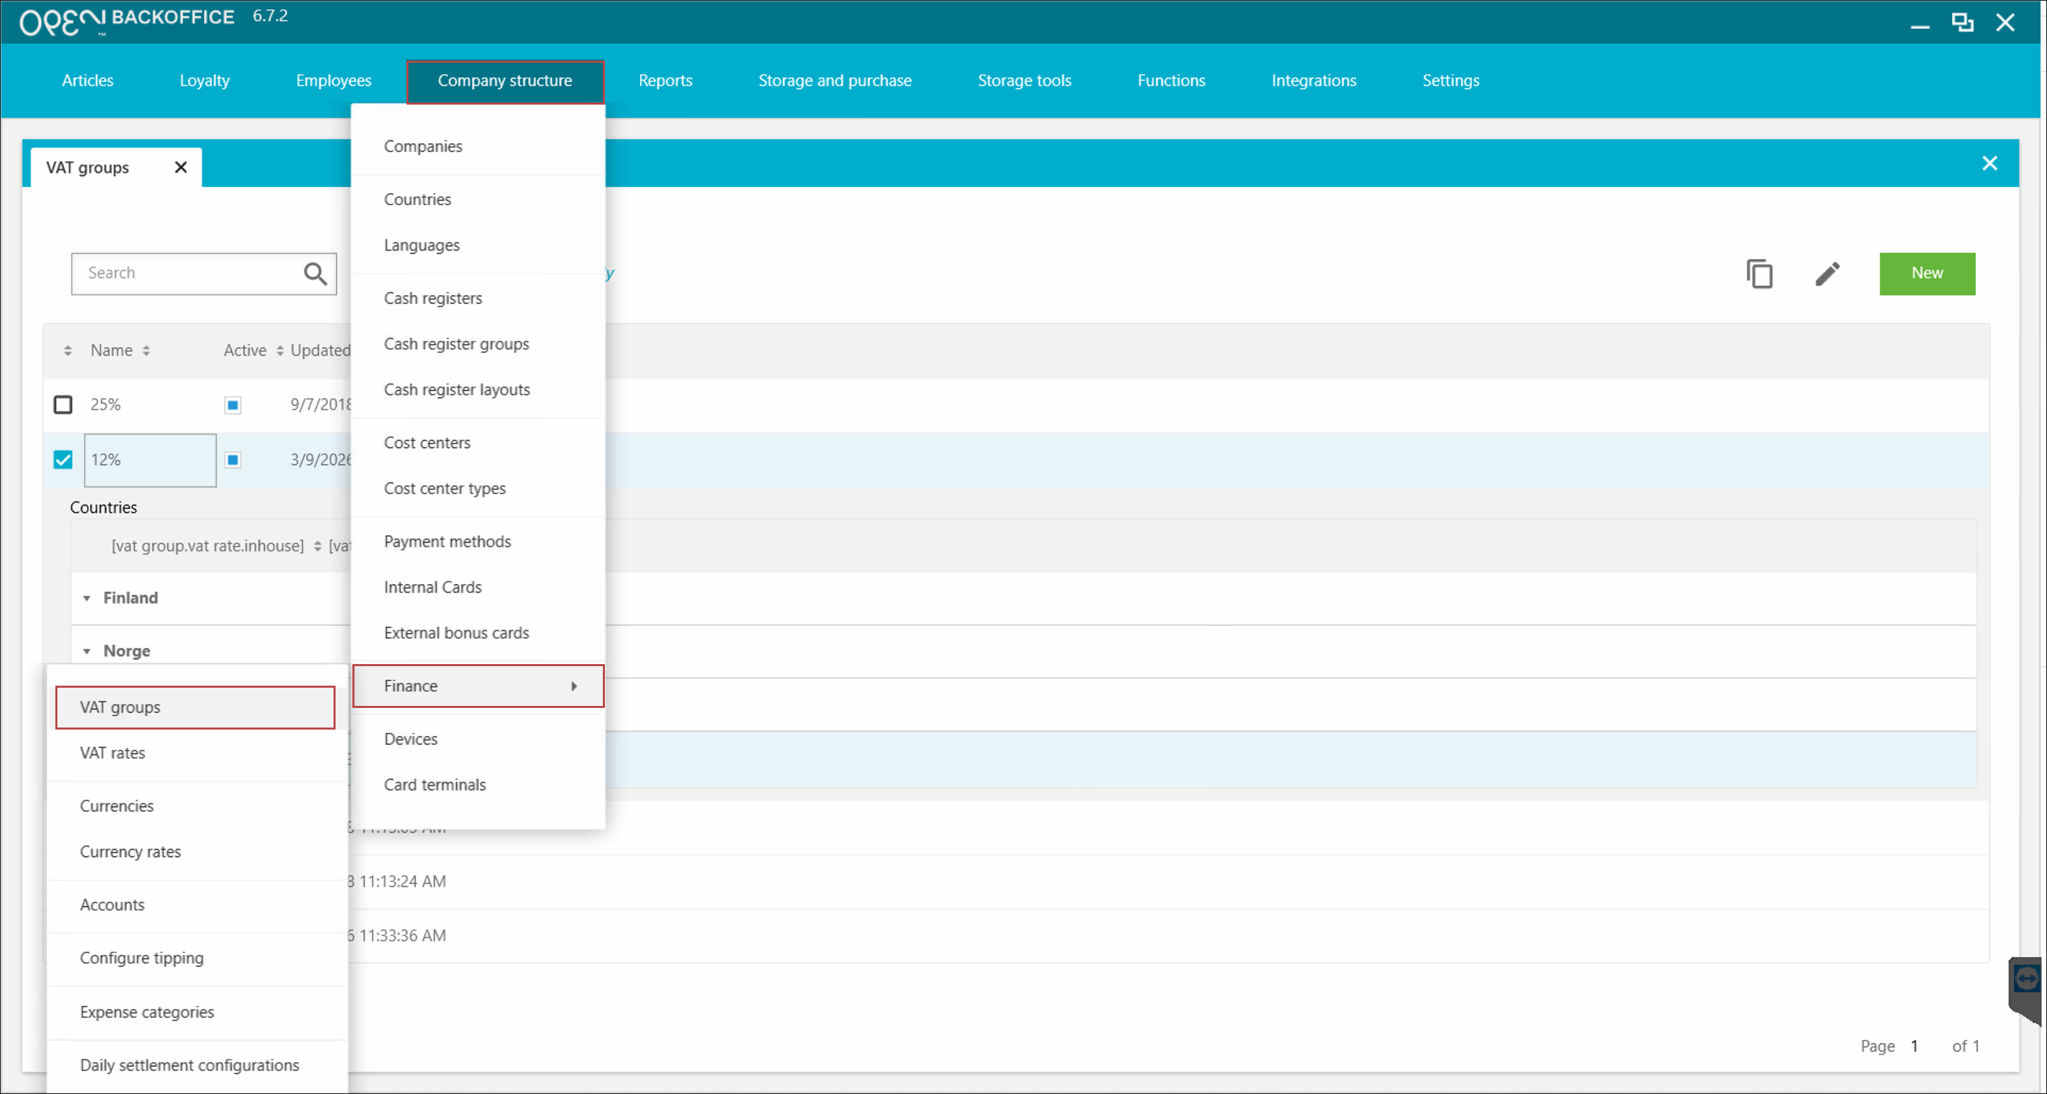Close the panel with right X icon

pyautogui.click(x=1989, y=164)
